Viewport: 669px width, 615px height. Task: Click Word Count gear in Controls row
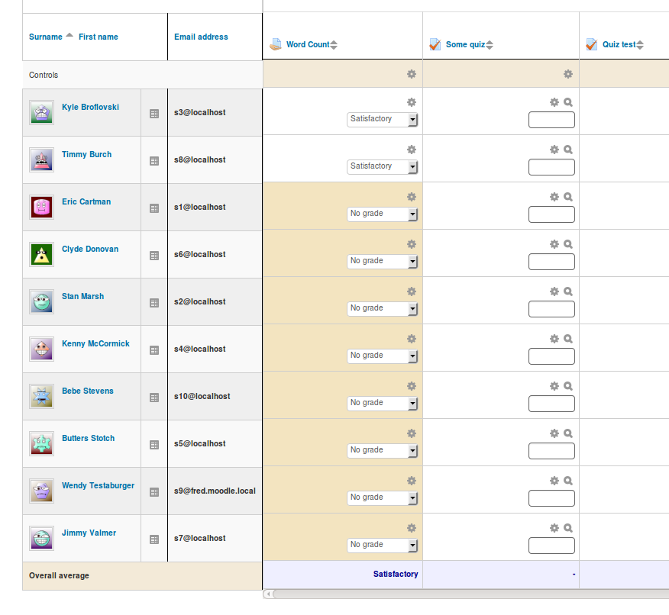(x=412, y=74)
